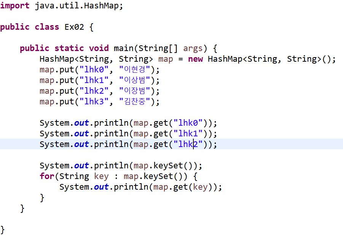The width and height of the screenshot is (343, 235).
Task: Click the closing brace of the for loop
Action: pos(42,197)
